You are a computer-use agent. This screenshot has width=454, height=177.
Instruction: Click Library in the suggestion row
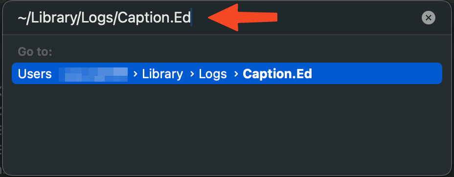click(162, 74)
